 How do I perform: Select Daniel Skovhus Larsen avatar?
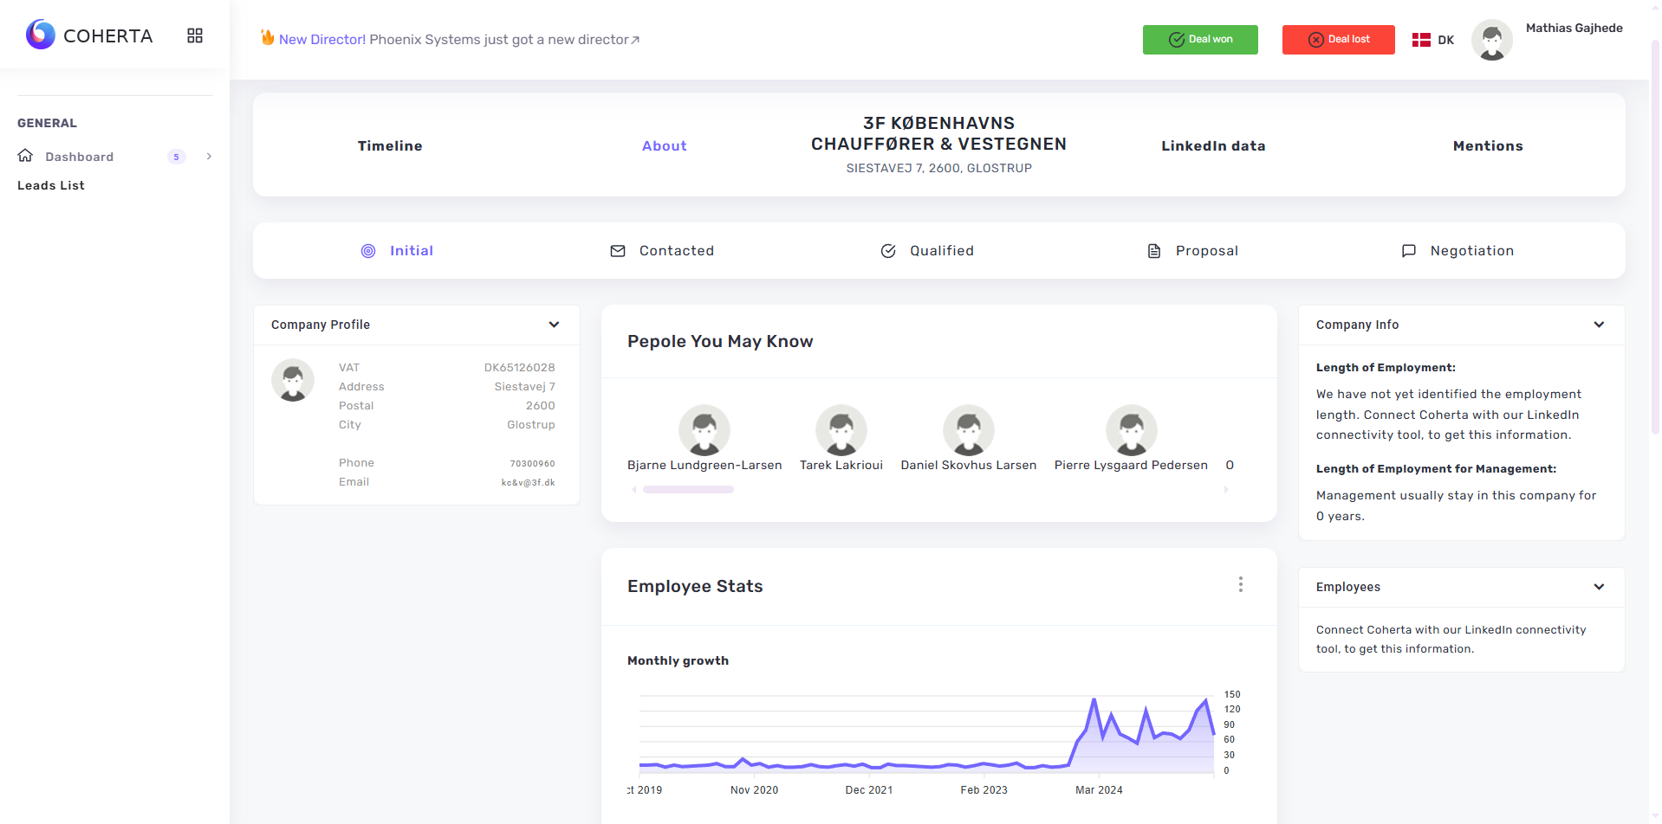(x=969, y=430)
